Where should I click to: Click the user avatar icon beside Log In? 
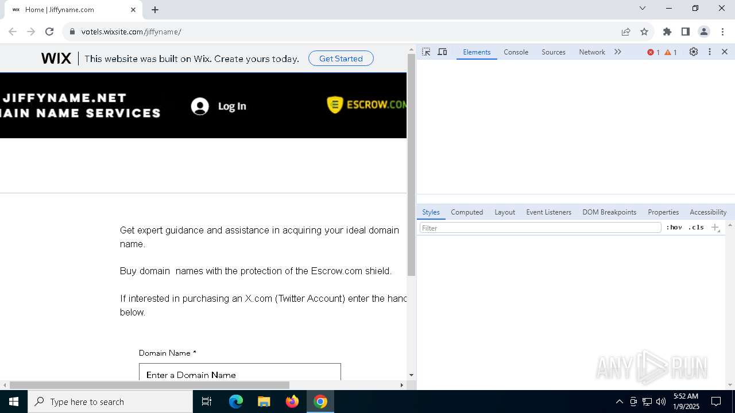[x=200, y=106]
